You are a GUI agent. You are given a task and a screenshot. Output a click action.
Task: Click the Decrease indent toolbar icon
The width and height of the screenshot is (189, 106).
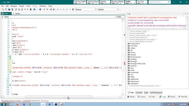(51, 9)
